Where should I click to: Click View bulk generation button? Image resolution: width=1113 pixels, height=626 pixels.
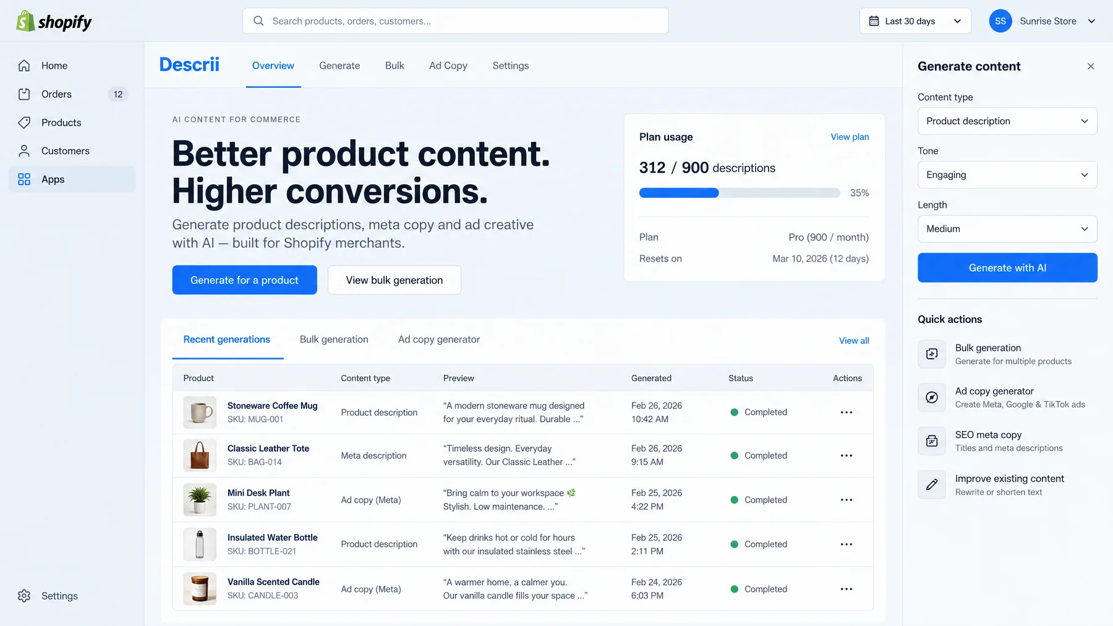tap(394, 280)
